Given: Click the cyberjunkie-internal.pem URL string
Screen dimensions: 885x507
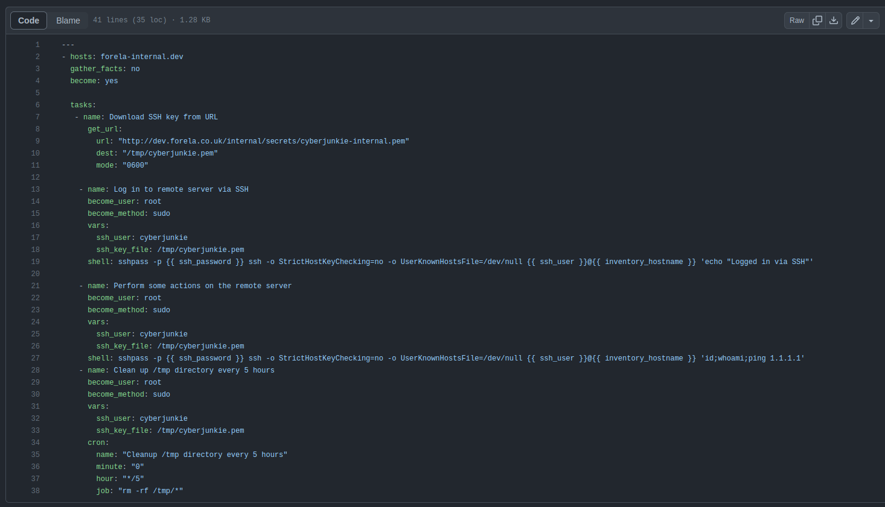Looking at the screenshot, I should [263, 141].
